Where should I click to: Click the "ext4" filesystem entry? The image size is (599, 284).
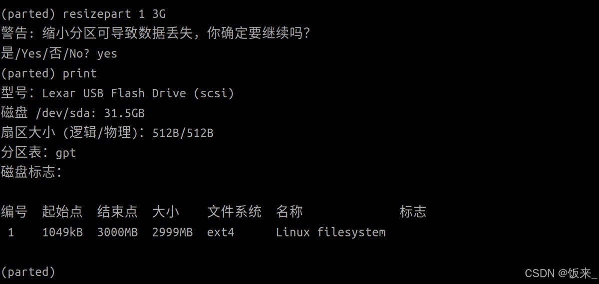click(x=221, y=232)
